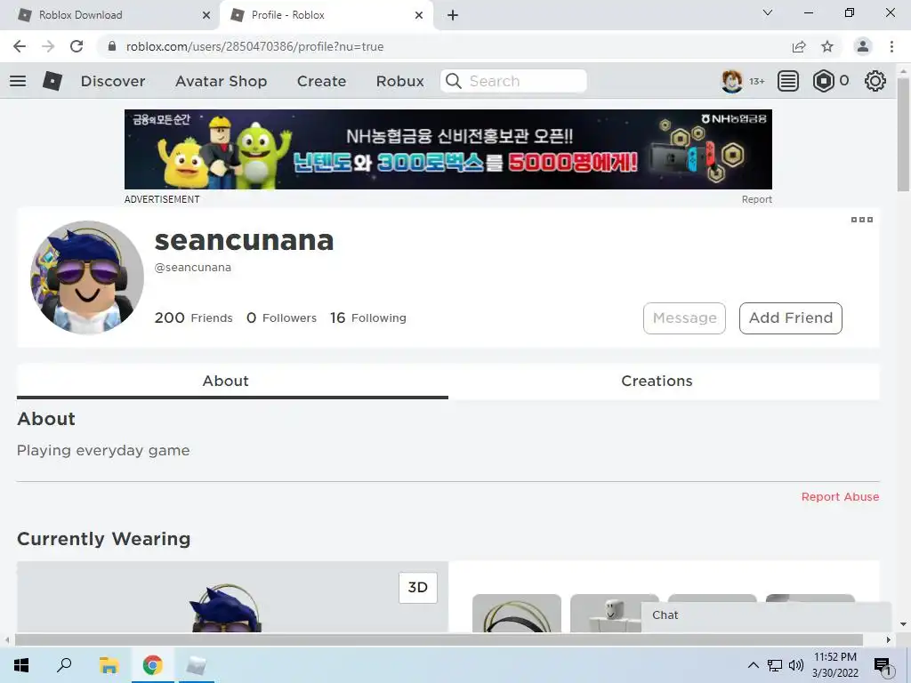Image resolution: width=911 pixels, height=683 pixels.
Task: Open the network status tray icon
Action: tap(775, 665)
